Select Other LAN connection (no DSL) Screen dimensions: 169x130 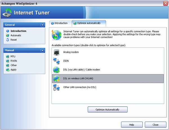click(108, 87)
